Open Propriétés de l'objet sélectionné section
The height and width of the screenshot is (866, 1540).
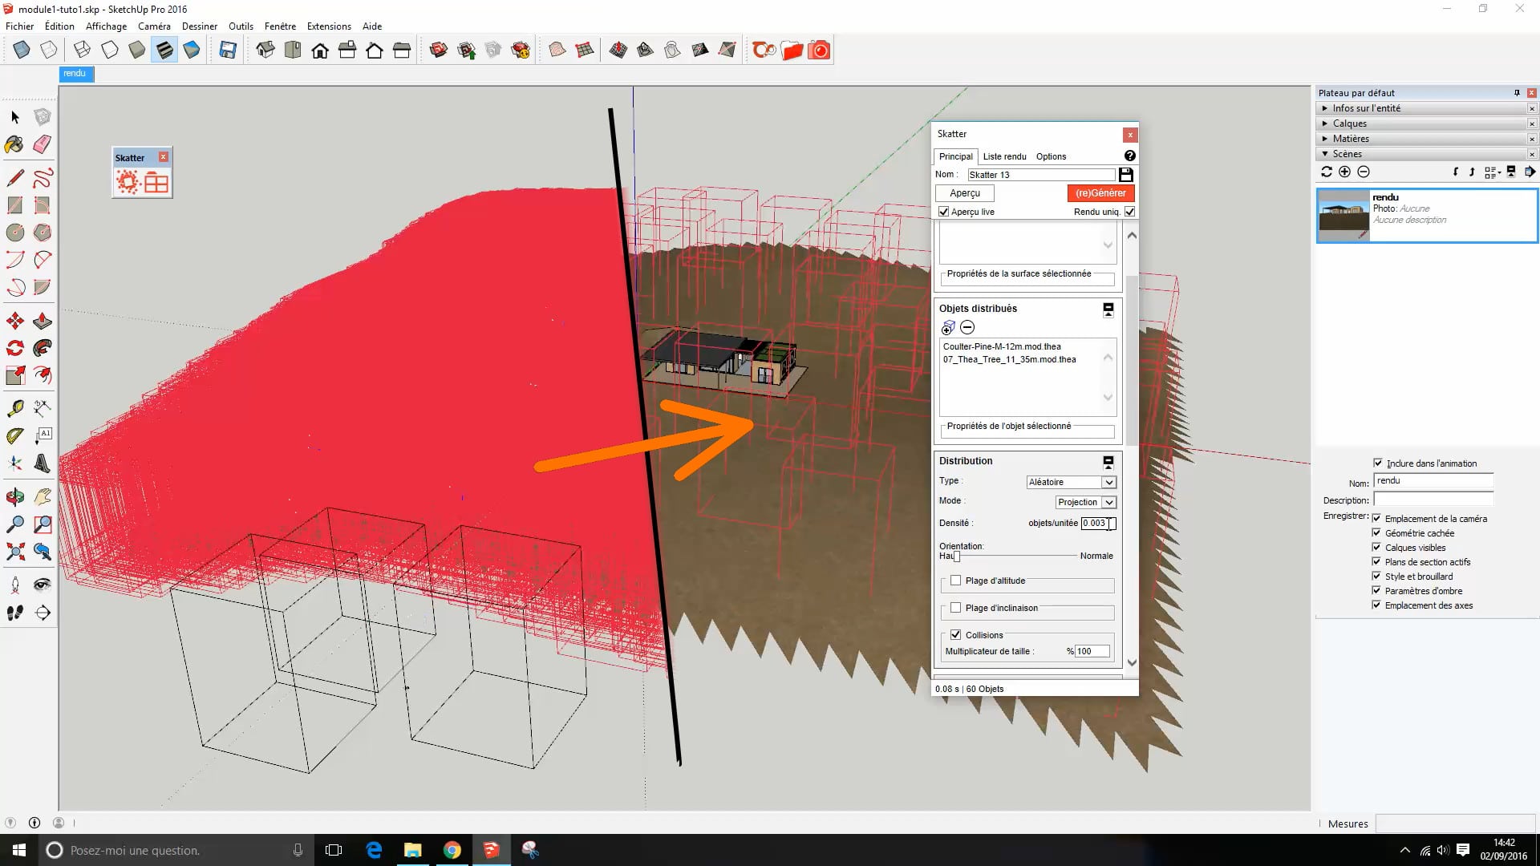pyautogui.click(x=1028, y=432)
